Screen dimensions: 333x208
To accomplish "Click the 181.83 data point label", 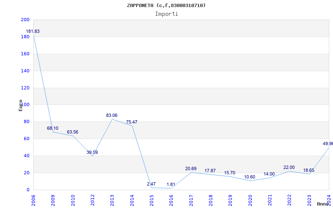I will click(33, 32).
